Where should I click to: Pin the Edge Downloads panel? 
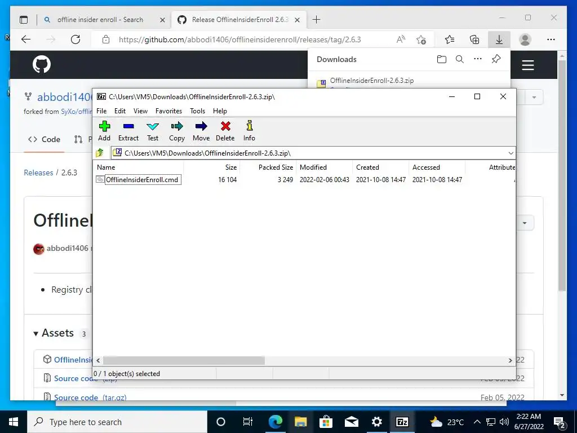pyautogui.click(x=496, y=59)
